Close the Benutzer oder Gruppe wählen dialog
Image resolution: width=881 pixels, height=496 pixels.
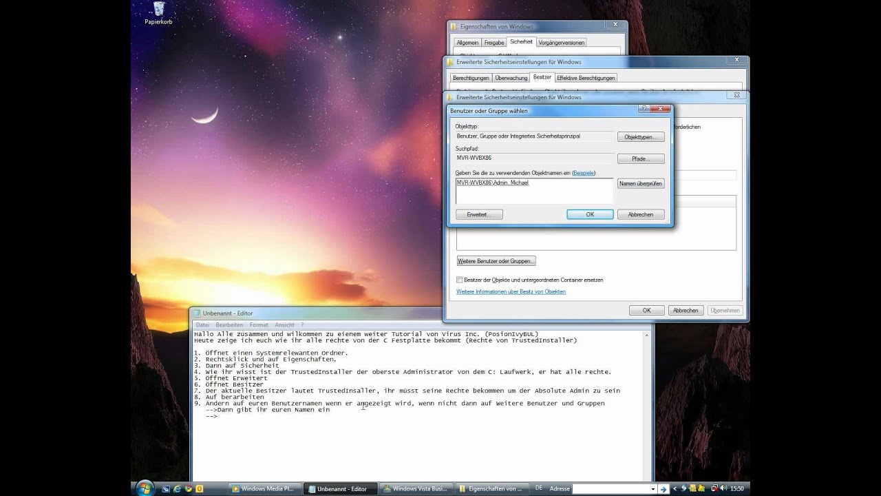point(661,109)
